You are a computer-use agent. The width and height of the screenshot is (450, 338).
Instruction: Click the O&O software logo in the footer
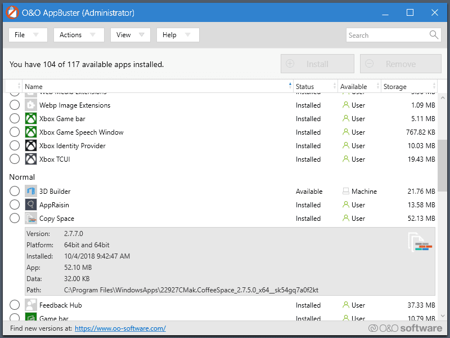tap(405, 328)
